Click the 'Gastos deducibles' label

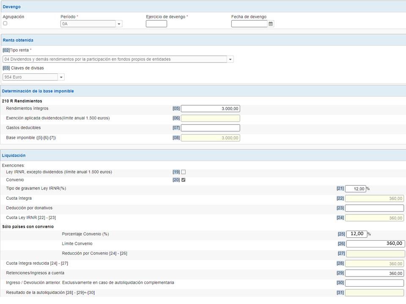[23, 128]
